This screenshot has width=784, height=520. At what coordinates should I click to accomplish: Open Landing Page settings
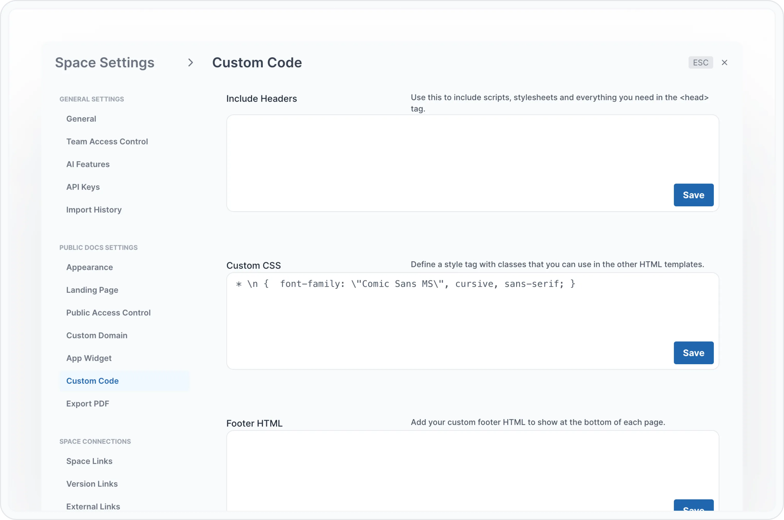coord(92,290)
